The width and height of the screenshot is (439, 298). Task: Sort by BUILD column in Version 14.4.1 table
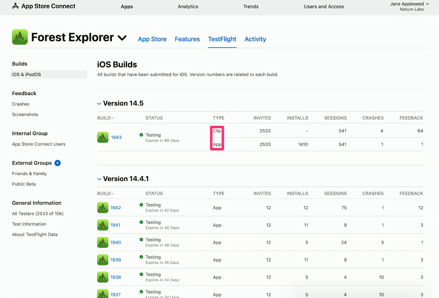point(105,194)
